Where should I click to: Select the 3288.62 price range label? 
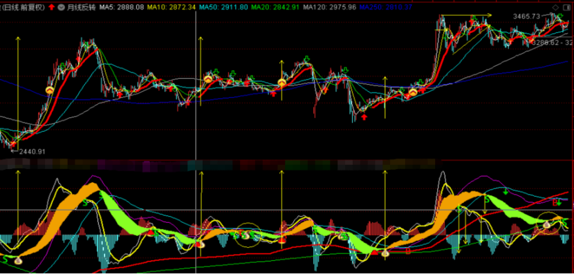(x=553, y=43)
